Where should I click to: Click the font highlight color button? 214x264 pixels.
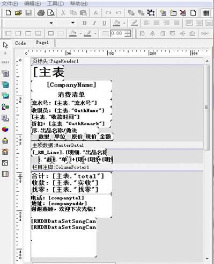tap(134, 23)
